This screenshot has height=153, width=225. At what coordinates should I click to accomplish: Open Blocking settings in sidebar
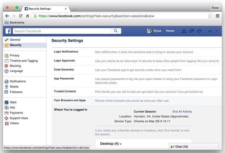pos(15,66)
